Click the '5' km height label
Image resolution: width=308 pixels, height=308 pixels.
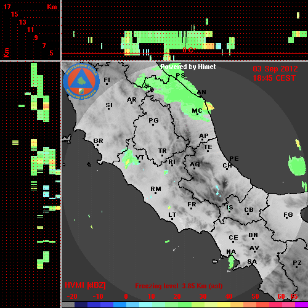(51, 53)
